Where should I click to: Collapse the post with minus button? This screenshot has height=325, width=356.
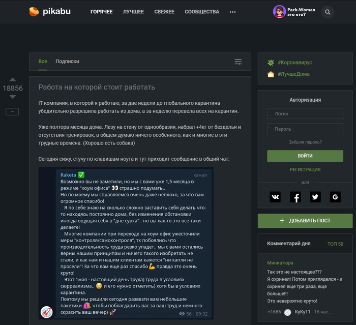(12, 112)
